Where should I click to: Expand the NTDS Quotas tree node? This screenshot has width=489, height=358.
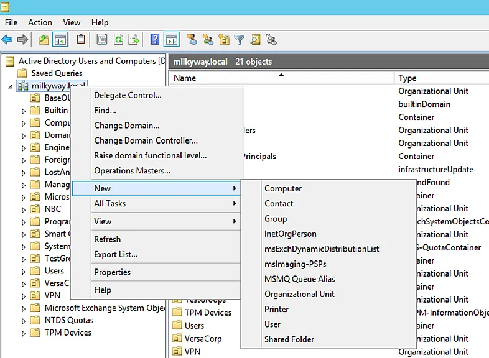click(x=24, y=321)
